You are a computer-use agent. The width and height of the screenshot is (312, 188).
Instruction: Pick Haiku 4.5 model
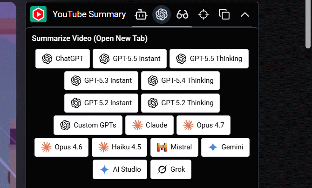[119, 147]
